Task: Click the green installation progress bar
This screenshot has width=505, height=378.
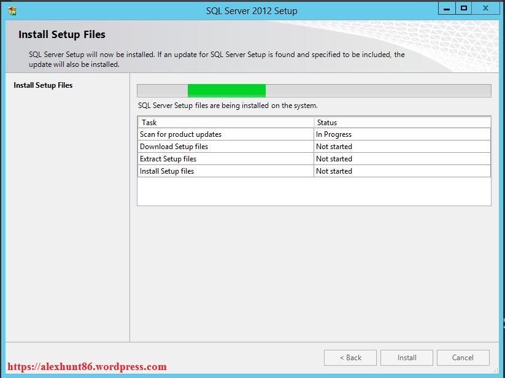Action: tap(227, 90)
